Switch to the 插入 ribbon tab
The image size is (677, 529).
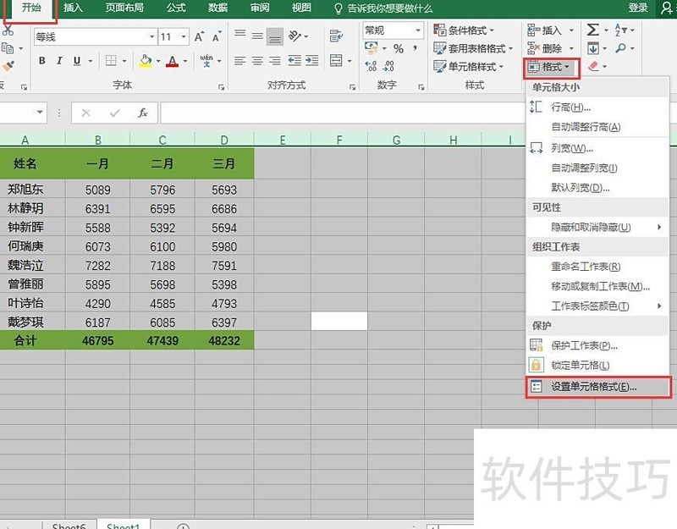(74, 8)
